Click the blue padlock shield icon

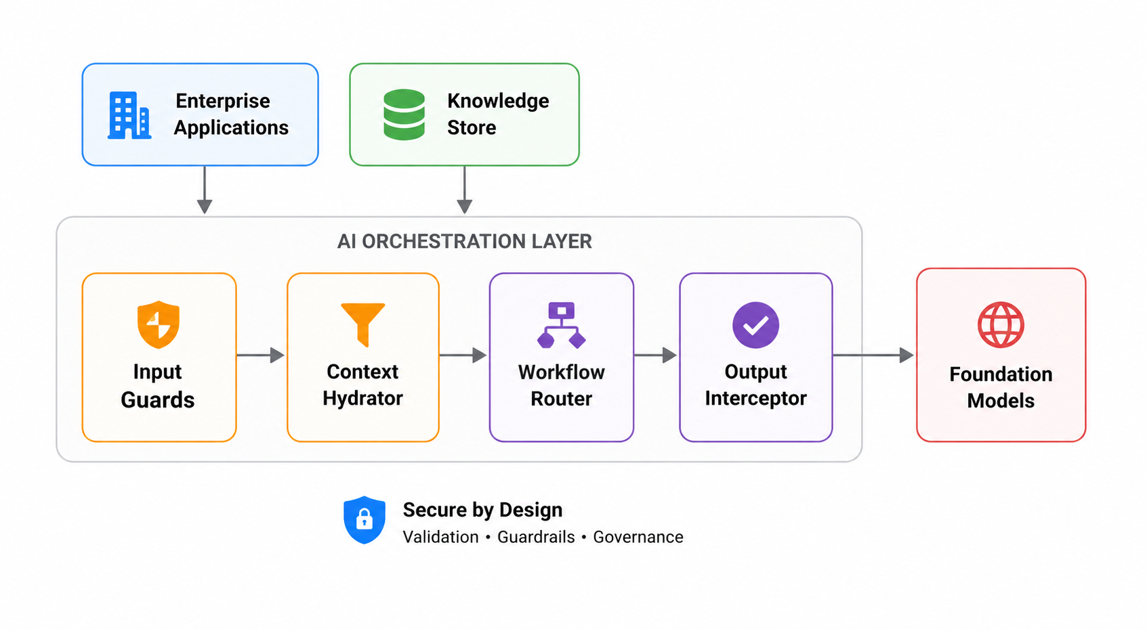coord(364,520)
